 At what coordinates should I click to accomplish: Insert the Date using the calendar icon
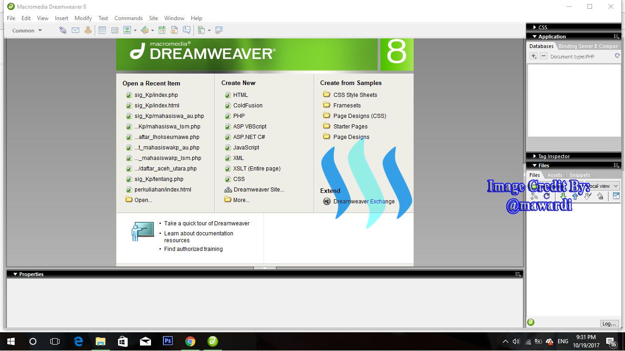(x=162, y=30)
